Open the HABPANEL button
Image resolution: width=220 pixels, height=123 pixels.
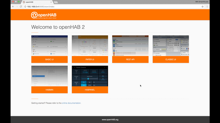(90, 90)
